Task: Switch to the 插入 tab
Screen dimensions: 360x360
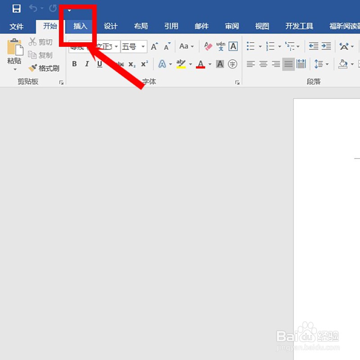Action: click(80, 26)
